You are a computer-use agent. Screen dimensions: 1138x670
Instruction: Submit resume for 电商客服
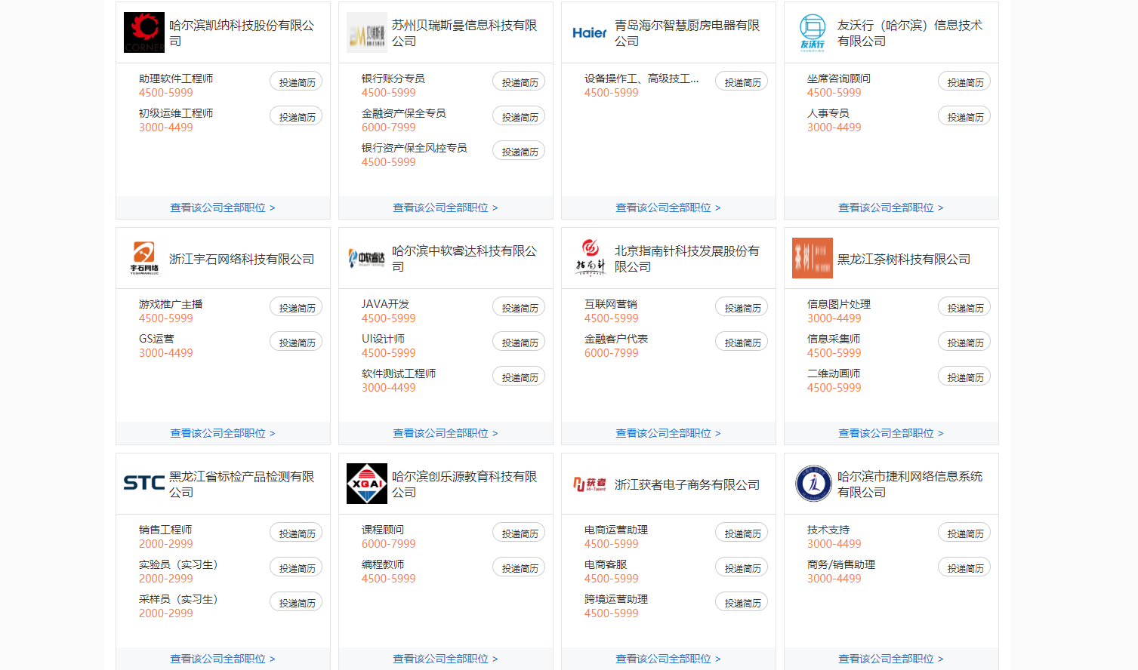point(742,567)
